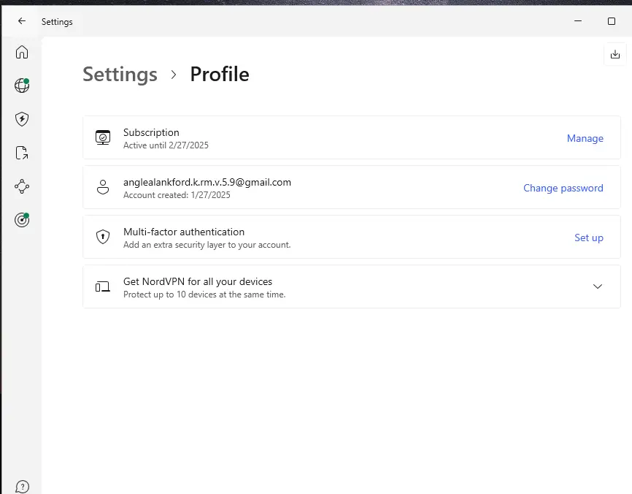
Task: Click Manage subscription link
Action: (585, 138)
